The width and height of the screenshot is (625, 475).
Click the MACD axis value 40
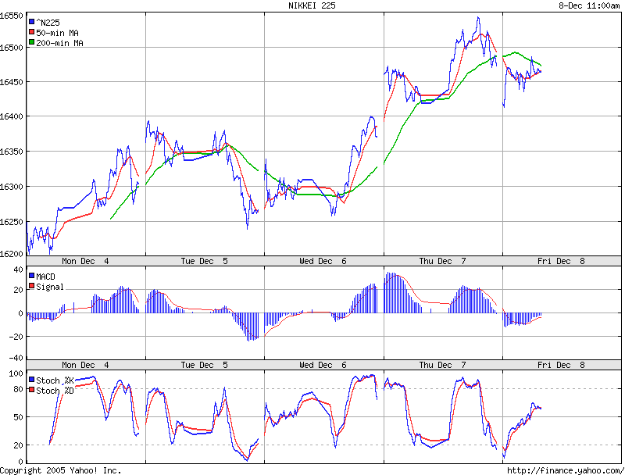[x=18, y=270]
